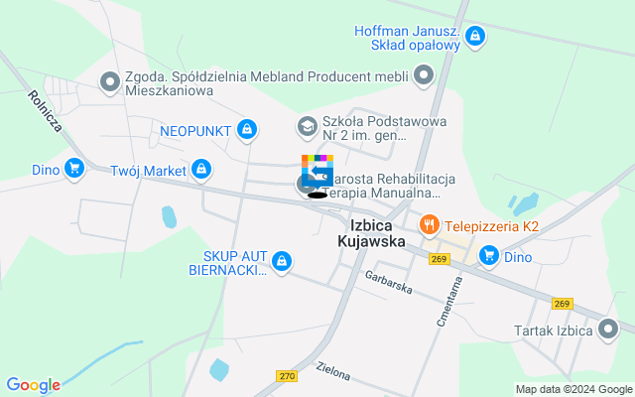Open the Tartak Izbica location pin
Viewport: 635px width, 397px height.
click(608, 330)
